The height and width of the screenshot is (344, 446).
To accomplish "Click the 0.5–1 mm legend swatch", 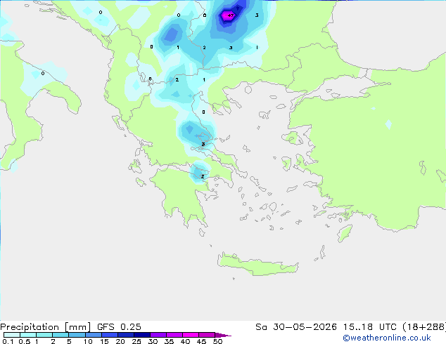I will pyautogui.click(x=28, y=335).
